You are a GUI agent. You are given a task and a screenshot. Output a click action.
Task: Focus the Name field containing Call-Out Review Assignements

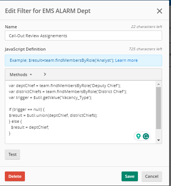point(83,36)
